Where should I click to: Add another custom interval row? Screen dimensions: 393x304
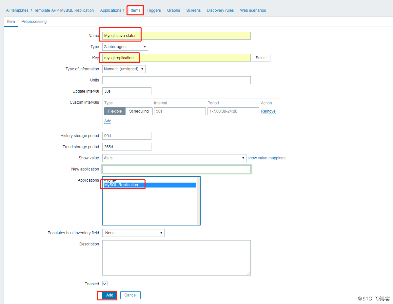click(108, 121)
